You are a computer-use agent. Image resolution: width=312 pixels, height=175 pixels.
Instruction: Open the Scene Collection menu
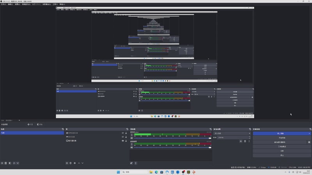[x=46, y=4]
